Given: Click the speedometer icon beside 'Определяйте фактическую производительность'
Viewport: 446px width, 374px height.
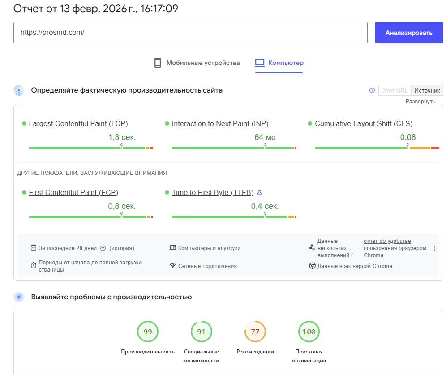Looking at the screenshot, I should [18, 90].
